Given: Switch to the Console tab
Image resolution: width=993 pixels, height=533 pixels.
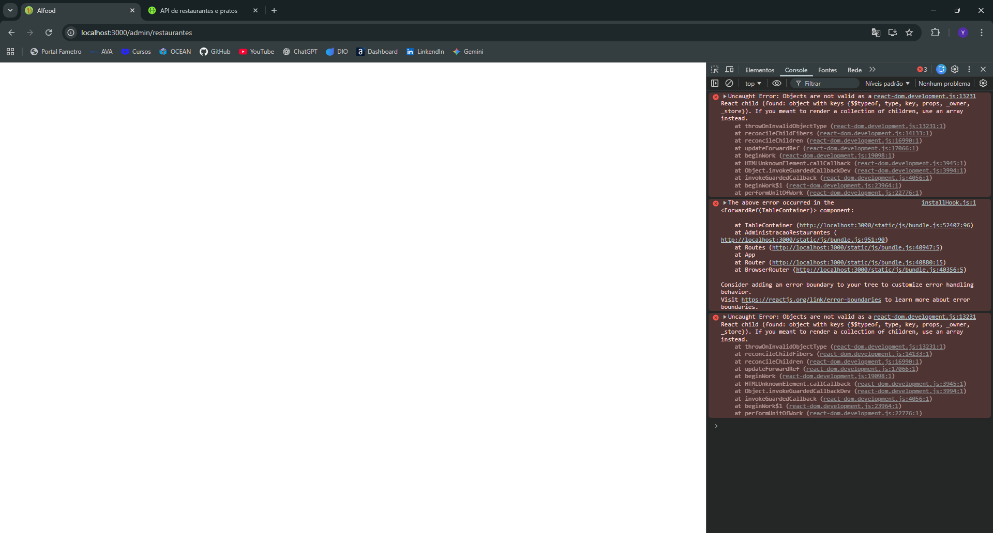Looking at the screenshot, I should 796,70.
